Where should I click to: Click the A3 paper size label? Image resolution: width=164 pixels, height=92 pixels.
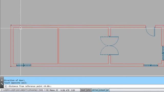57,90
